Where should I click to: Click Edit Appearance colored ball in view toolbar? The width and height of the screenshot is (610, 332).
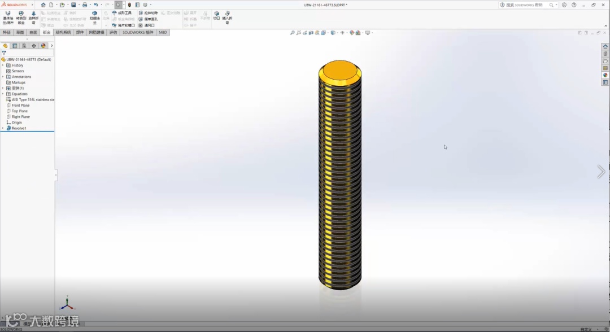tap(352, 33)
